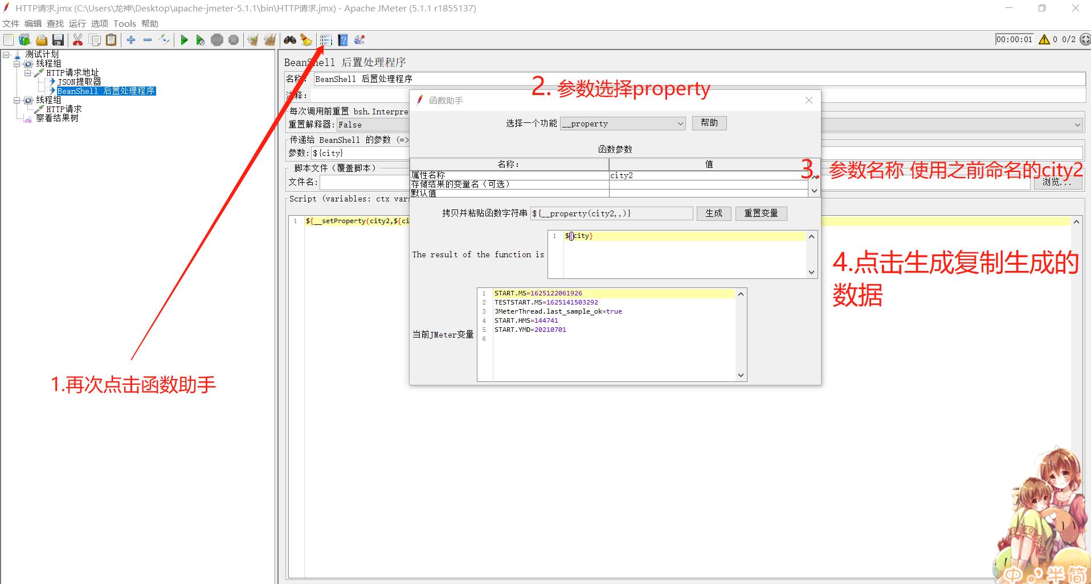Click the 重置变量 button
The image size is (1091, 584).
click(x=761, y=213)
